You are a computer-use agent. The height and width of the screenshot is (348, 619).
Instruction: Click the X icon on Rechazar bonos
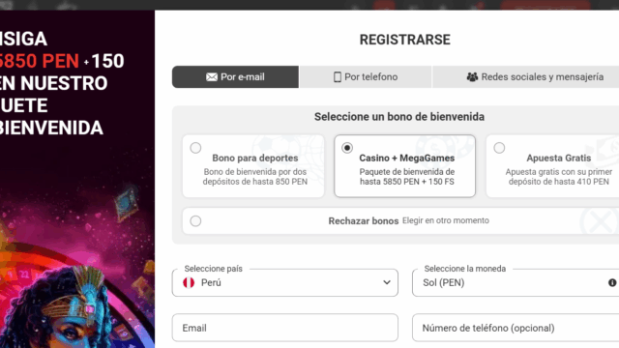pyautogui.click(x=601, y=221)
